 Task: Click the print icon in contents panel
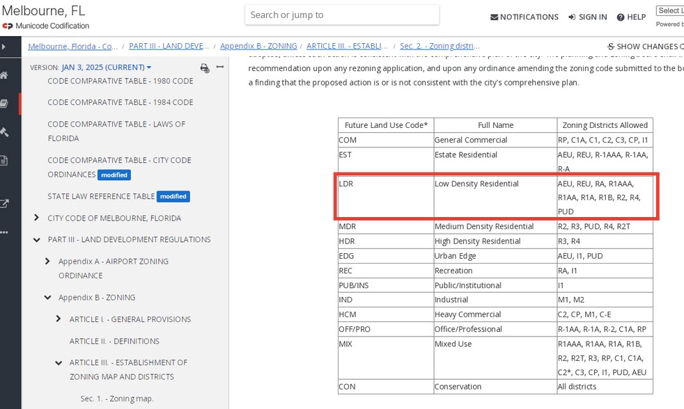(x=204, y=67)
